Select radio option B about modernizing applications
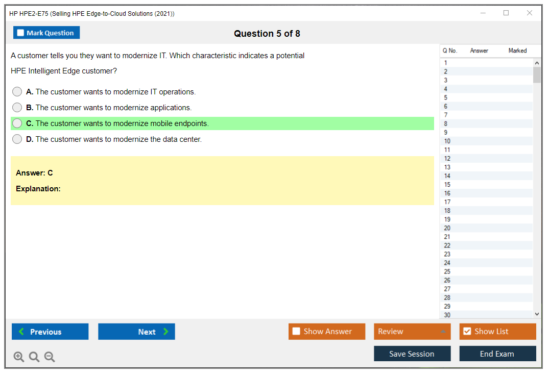549x375 pixels. (x=17, y=108)
